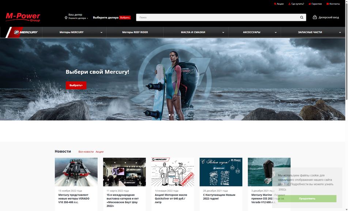Click the Гарантии thumbs-up icon

pos(310,4)
